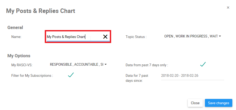Uncheck the Data from past 7 days only checkmark
This screenshot has height=110, width=236.
(x=203, y=64)
